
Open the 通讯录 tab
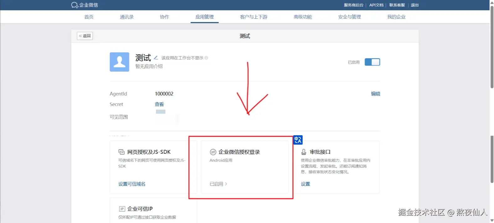click(x=127, y=17)
